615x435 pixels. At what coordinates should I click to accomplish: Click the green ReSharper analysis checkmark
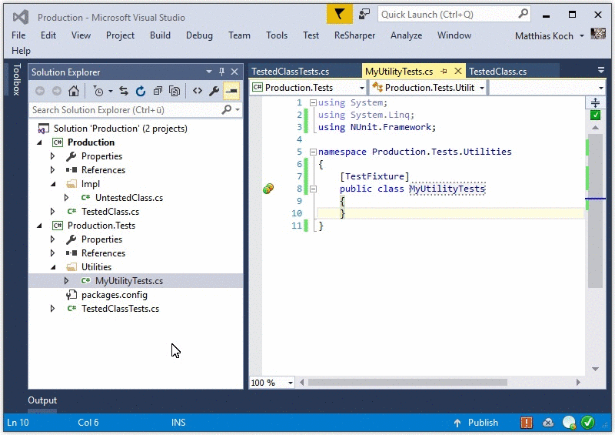pyautogui.click(x=595, y=115)
